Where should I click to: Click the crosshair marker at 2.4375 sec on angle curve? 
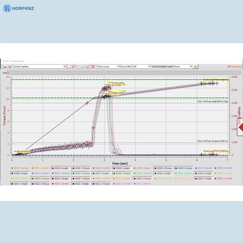click(87, 103)
